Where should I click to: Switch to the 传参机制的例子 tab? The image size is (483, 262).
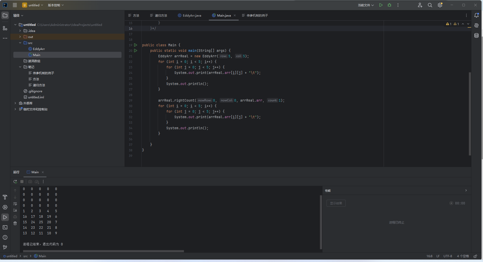pos(255,16)
